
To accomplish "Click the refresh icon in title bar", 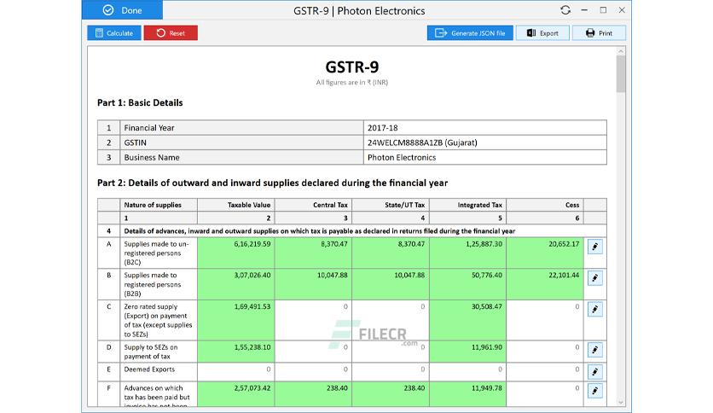I will pyautogui.click(x=565, y=10).
